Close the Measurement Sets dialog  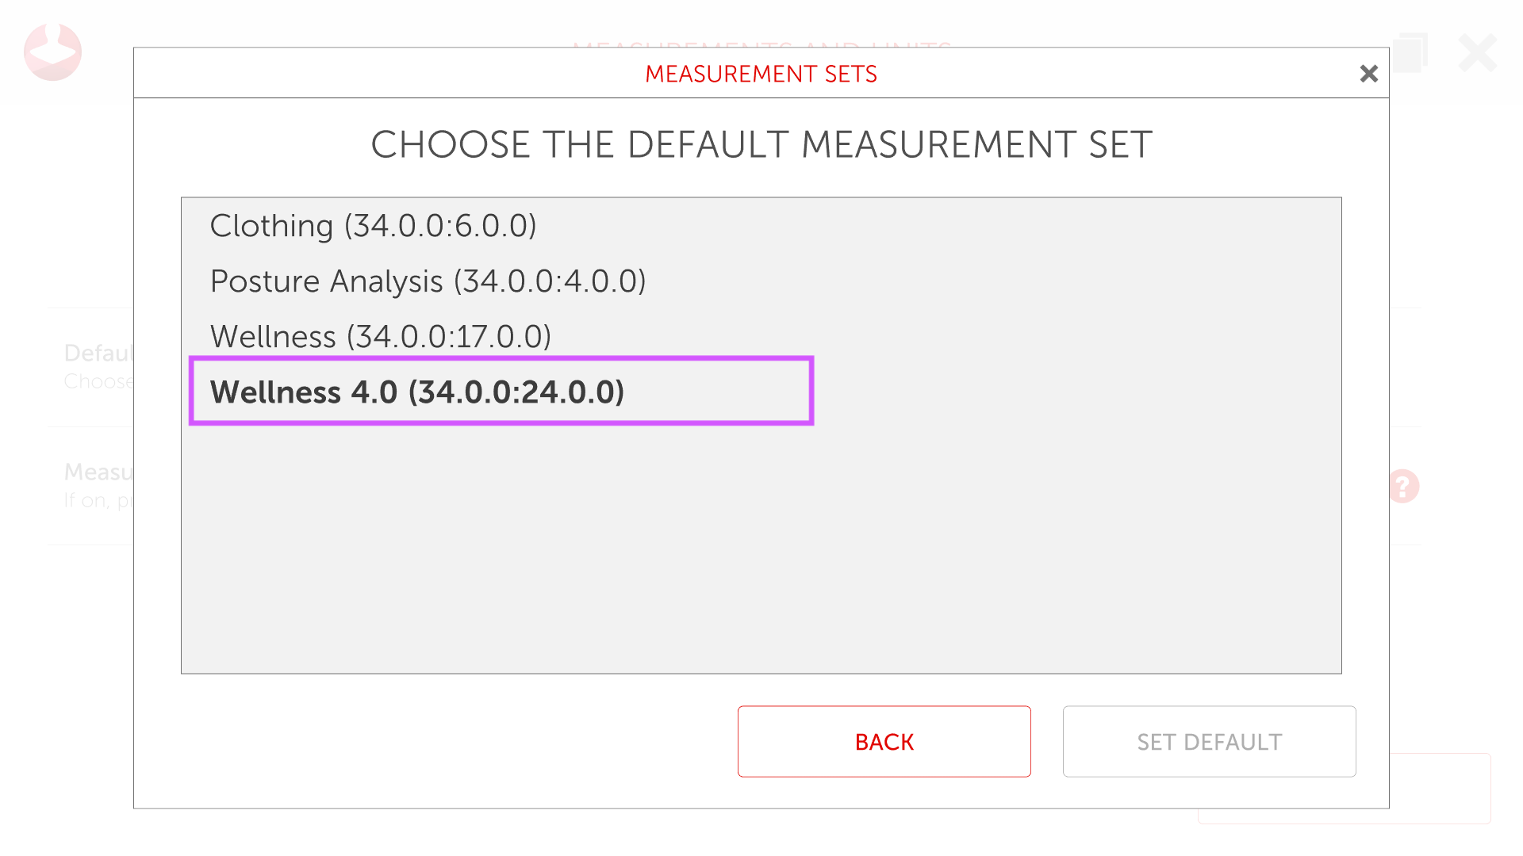(1368, 74)
